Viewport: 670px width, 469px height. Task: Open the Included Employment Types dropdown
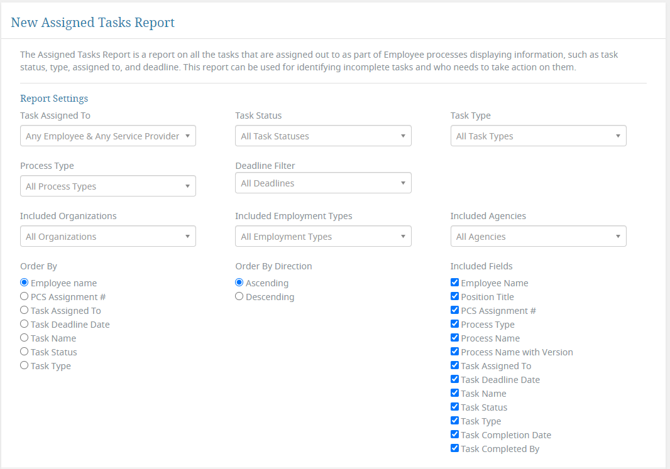[x=323, y=236]
